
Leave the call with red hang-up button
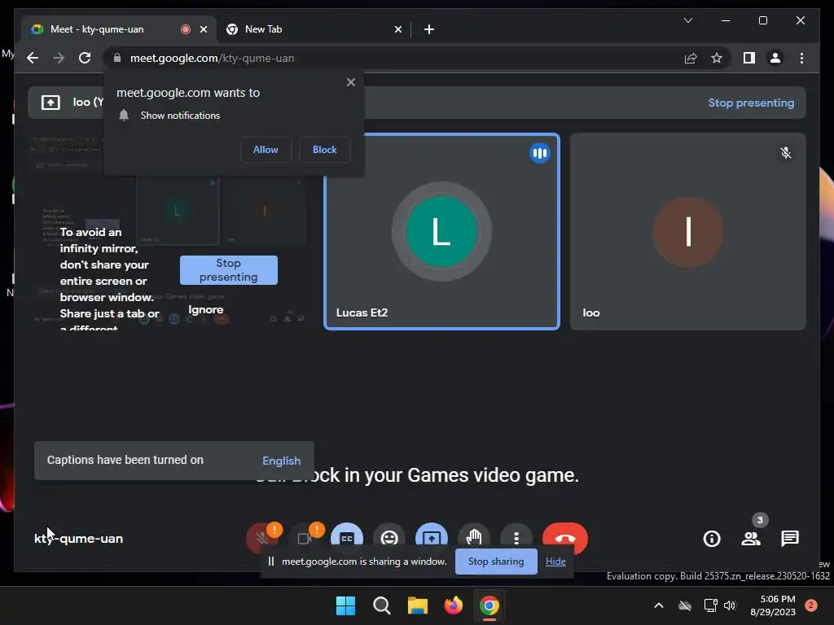(x=565, y=538)
